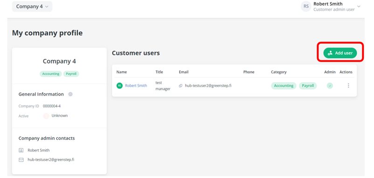The image size is (374, 178).
Task: Open Robert Smith user profile link
Action: pyautogui.click(x=136, y=85)
